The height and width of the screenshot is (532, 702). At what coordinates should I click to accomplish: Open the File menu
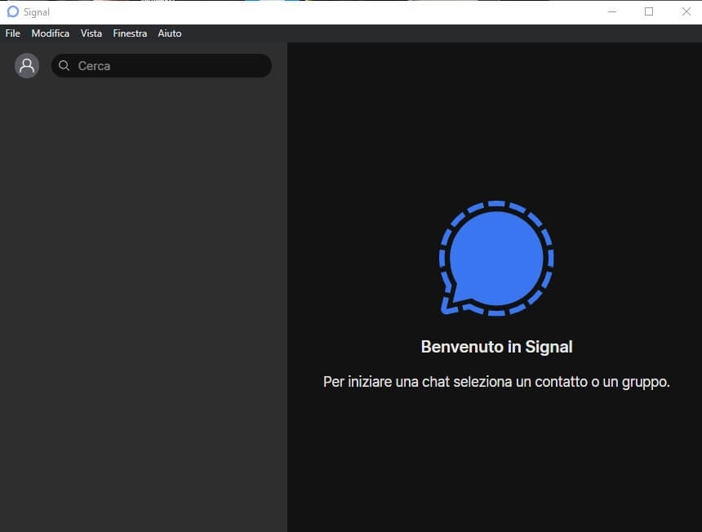point(12,33)
